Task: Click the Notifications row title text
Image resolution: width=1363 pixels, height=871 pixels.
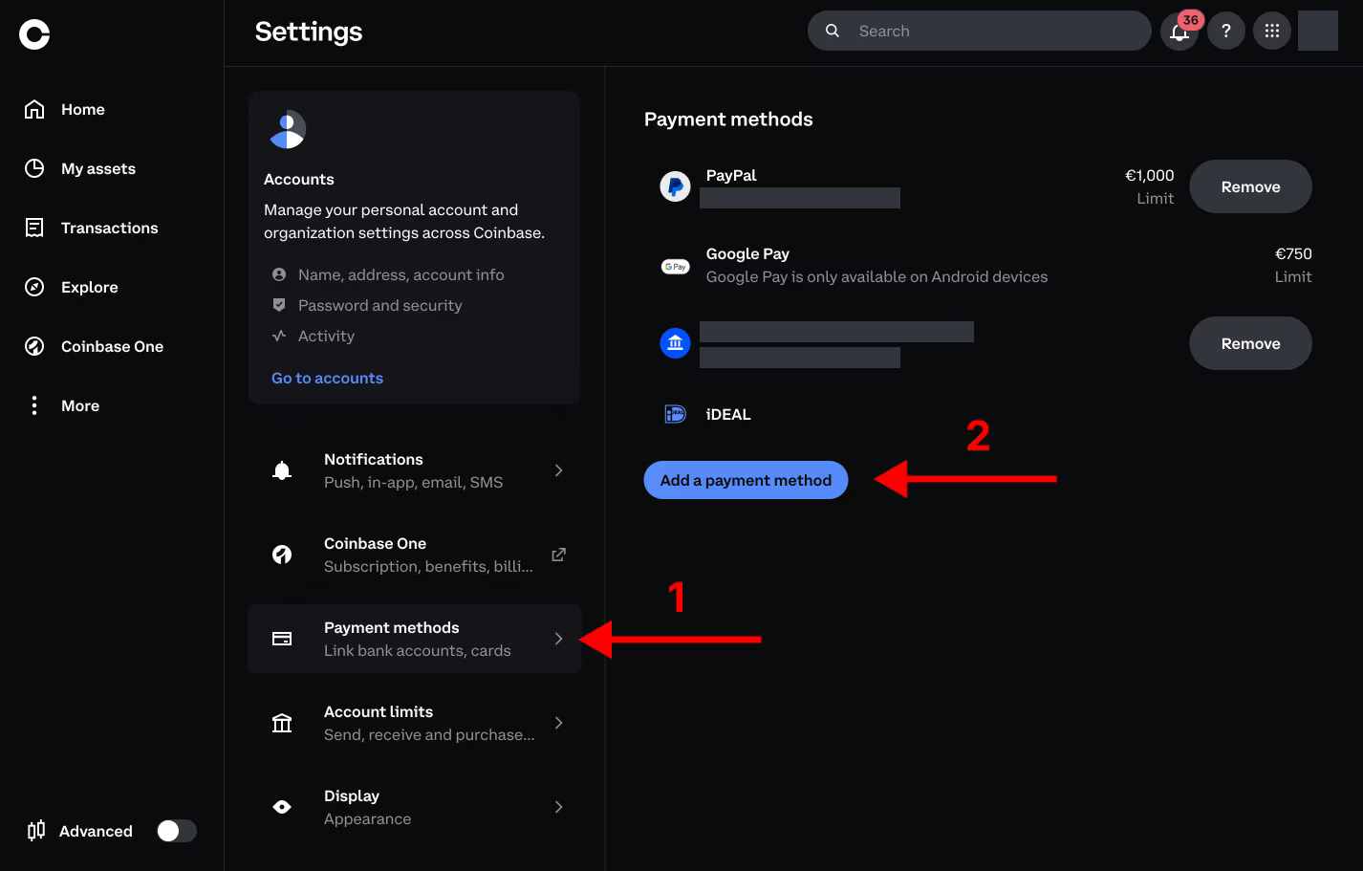Action: pyautogui.click(x=374, y=459)
